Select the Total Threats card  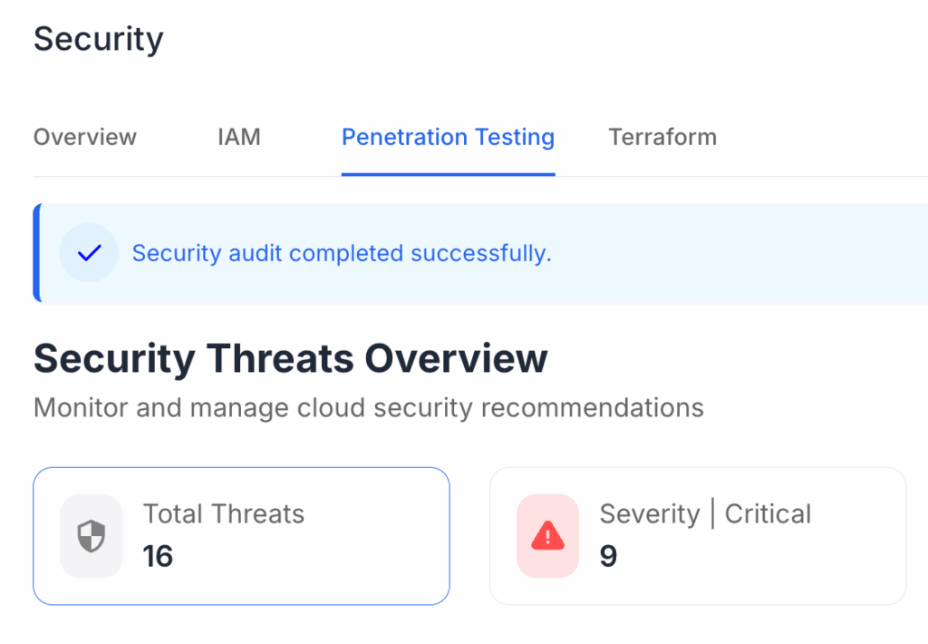tap(241, 535)
